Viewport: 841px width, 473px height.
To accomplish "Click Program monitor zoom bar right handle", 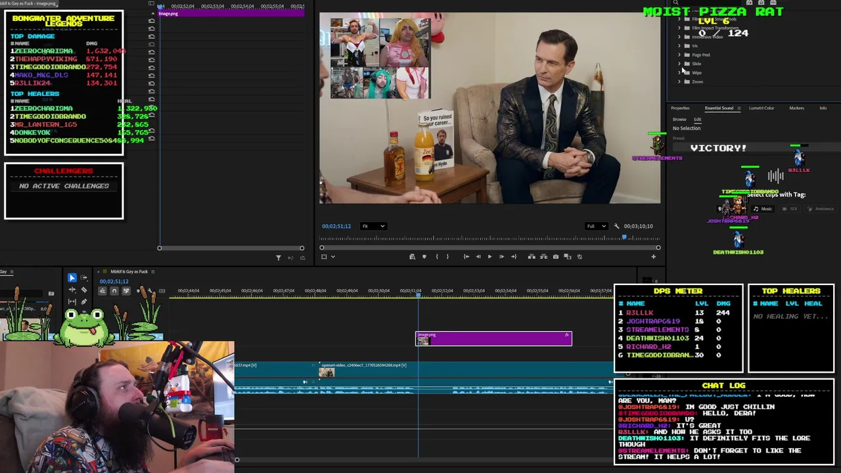I will pyautogui.click(x=658, y=248).
